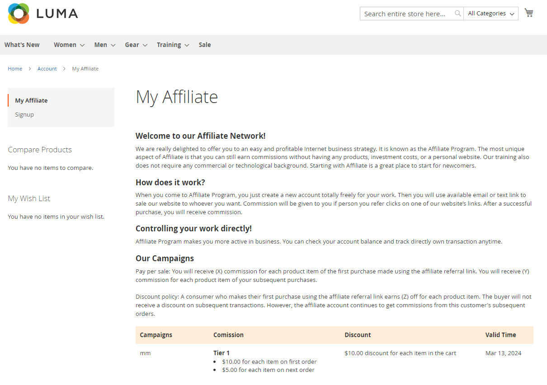Click inside the store search field

407,14
